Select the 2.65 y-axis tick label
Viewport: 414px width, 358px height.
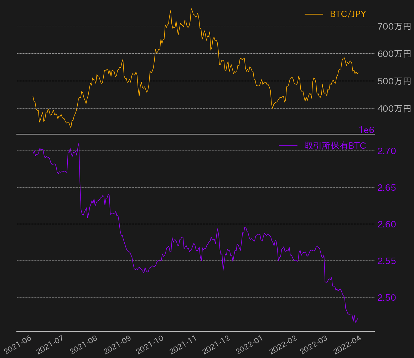point(387,188)
